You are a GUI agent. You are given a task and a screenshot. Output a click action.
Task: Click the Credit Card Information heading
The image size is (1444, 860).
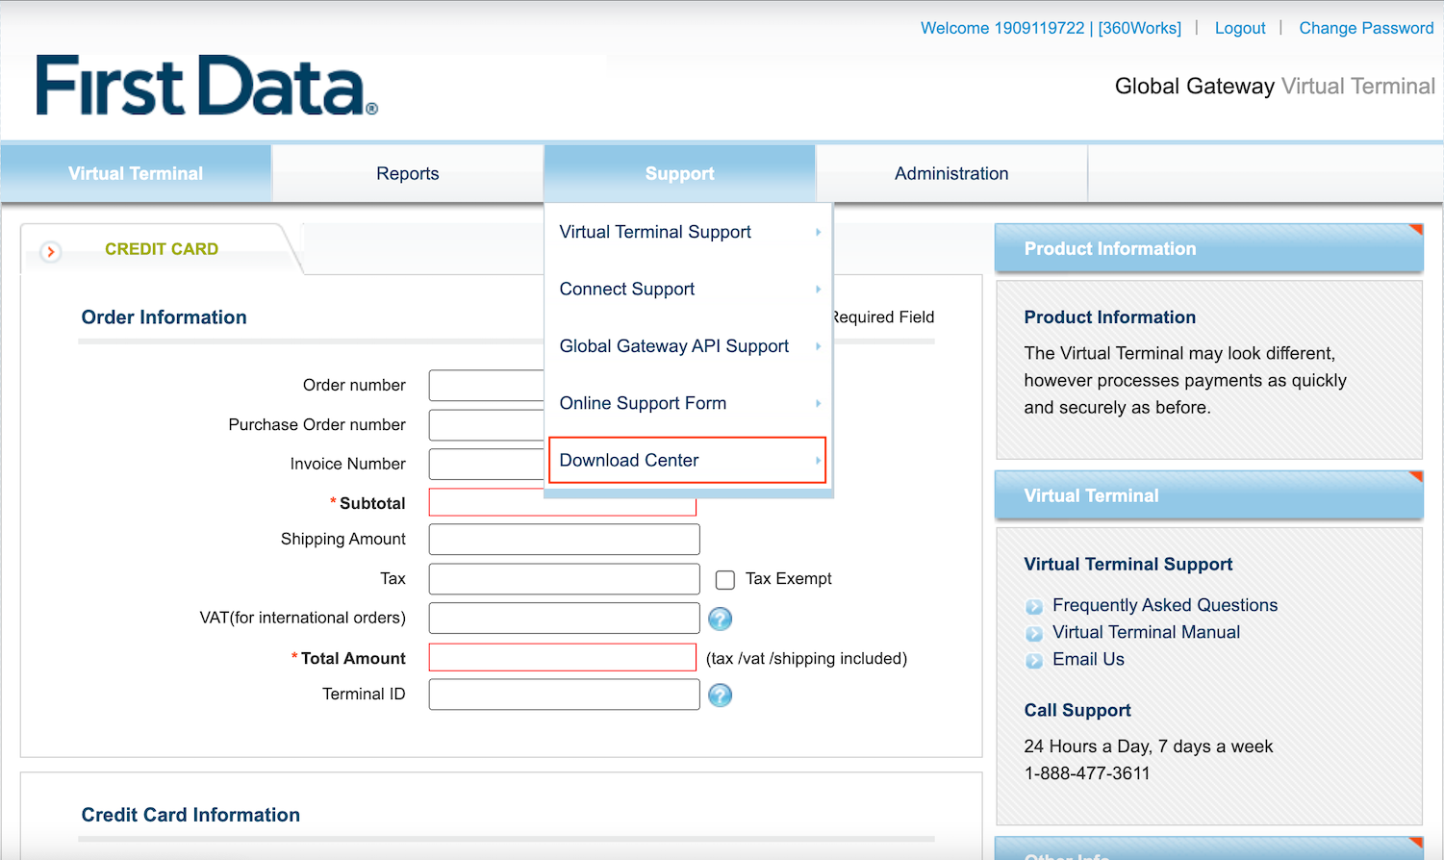pyautogui.click(x=190, y=815)
